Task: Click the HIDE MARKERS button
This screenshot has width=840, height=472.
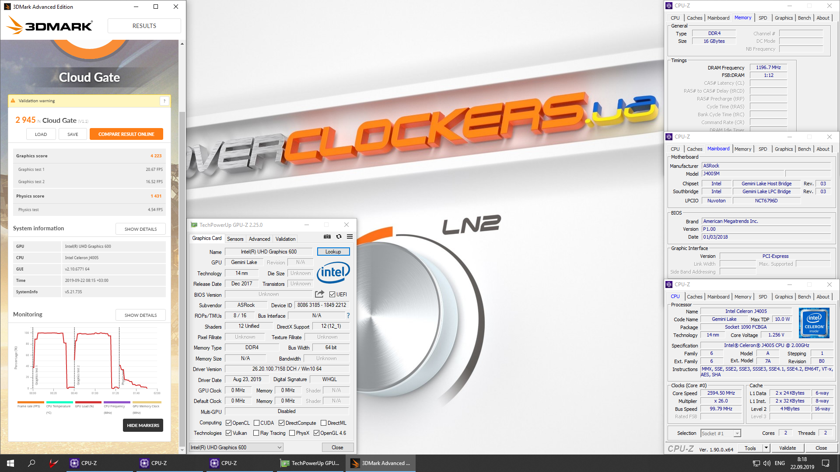Action: (143, 426)
